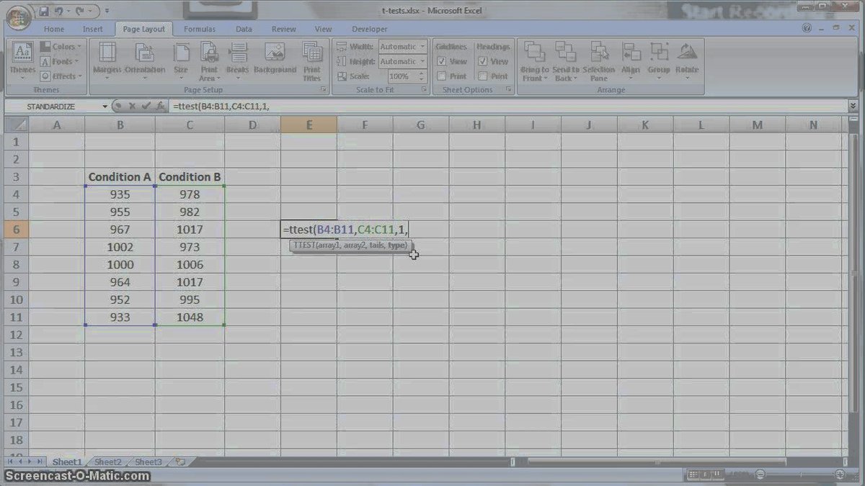The width and height of the screenshot is (865, 486).
Task: Open the Name Box dropdown arrow
Action: click(x=105, y=107)
